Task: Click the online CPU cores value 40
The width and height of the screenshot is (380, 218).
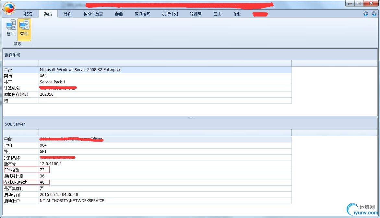Action: click(42, 182)
